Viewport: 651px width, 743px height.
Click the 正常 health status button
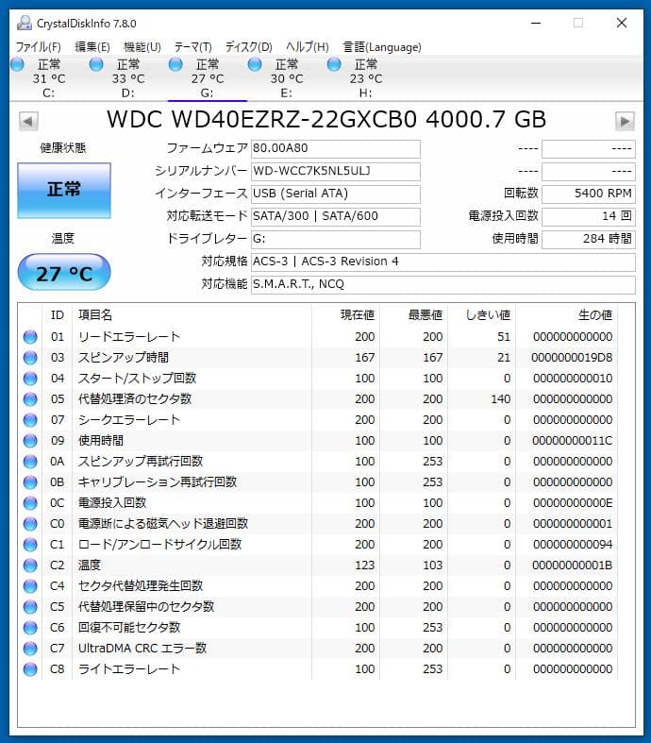click(64, 191)
